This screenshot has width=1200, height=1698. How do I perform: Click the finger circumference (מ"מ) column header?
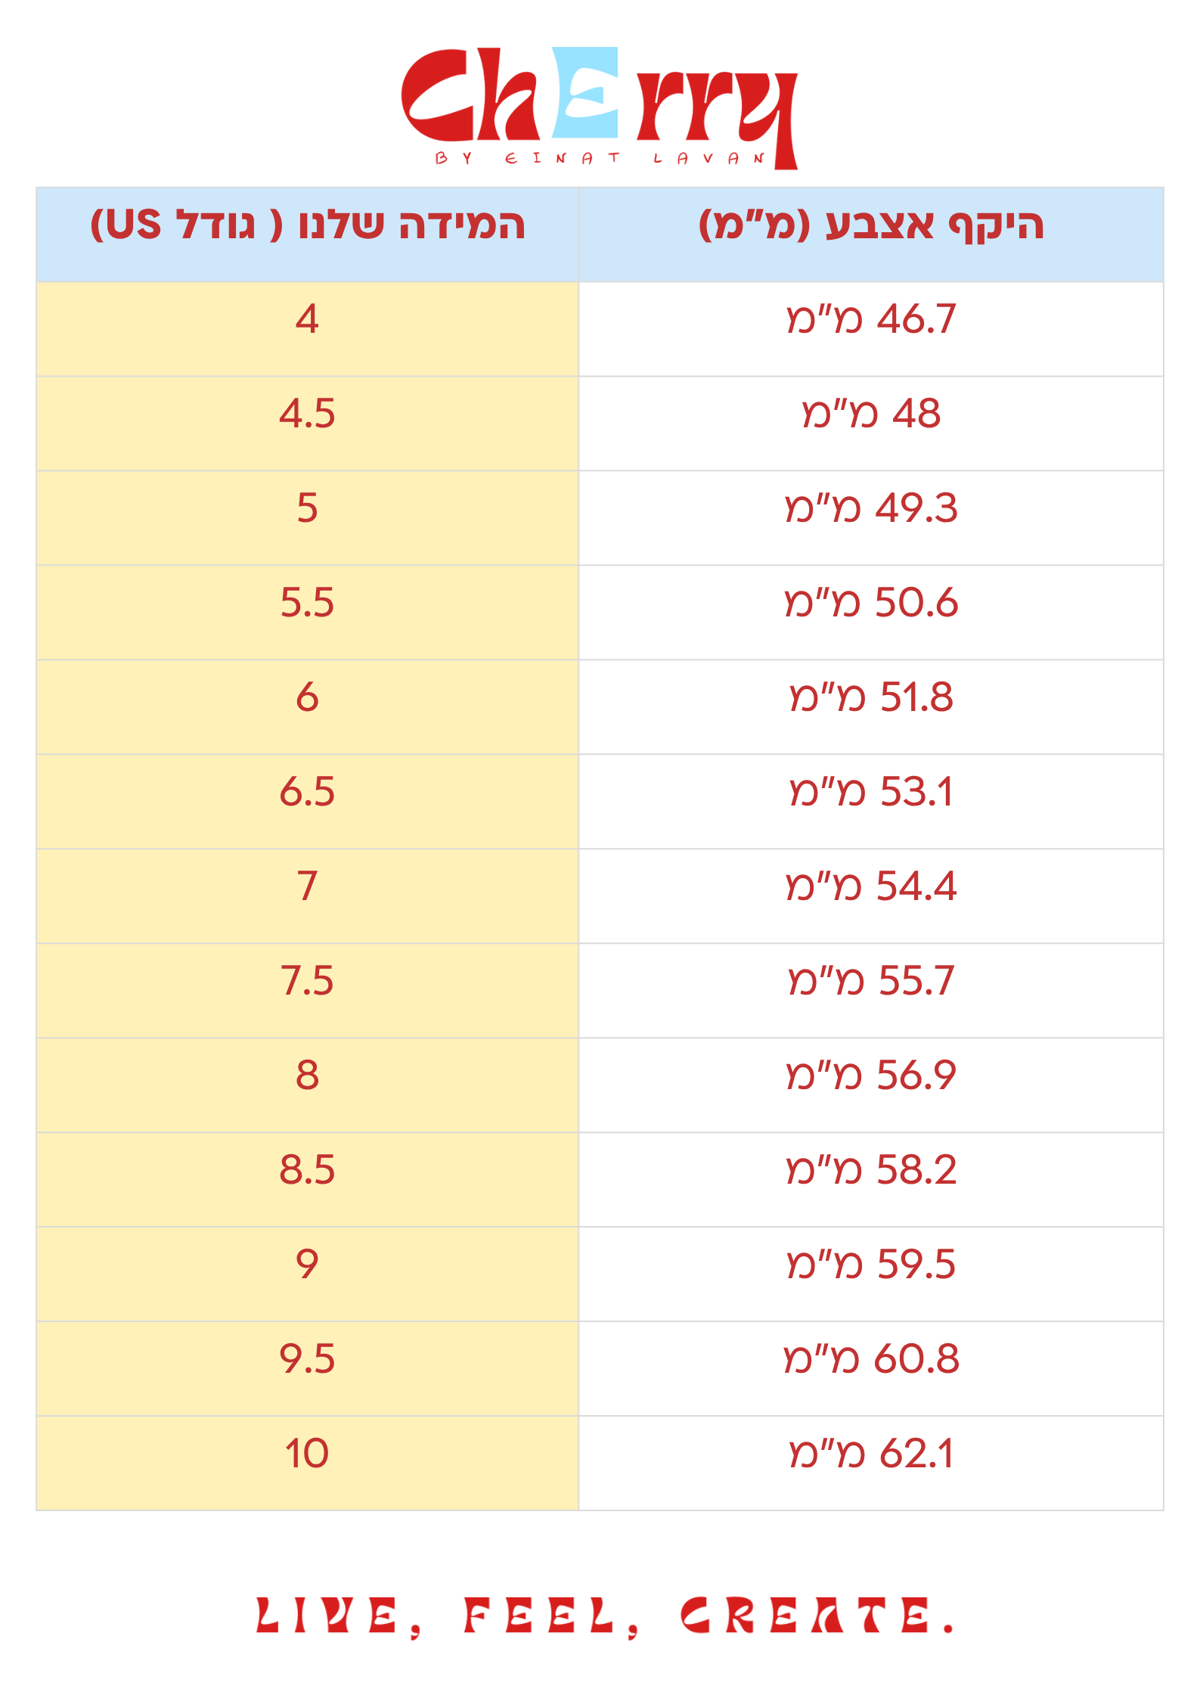pos(871,225)
